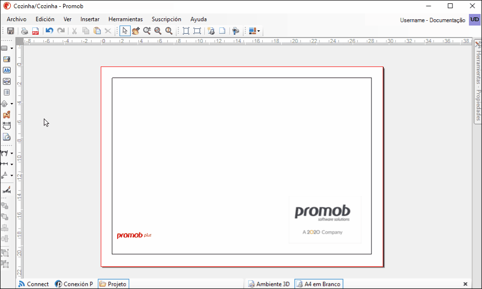Click the bring to front icon
482x289 pixels.
5,206
